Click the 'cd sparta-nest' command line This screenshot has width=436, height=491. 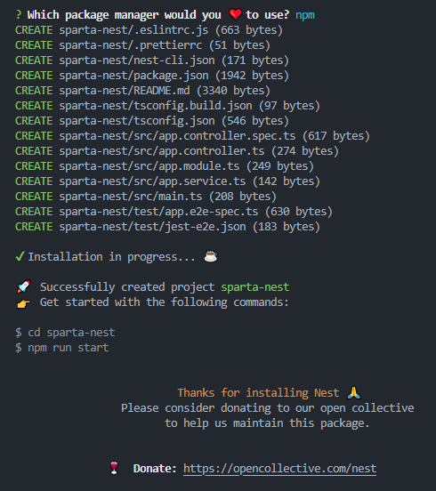pyautogui.click(x=65, y=333)
